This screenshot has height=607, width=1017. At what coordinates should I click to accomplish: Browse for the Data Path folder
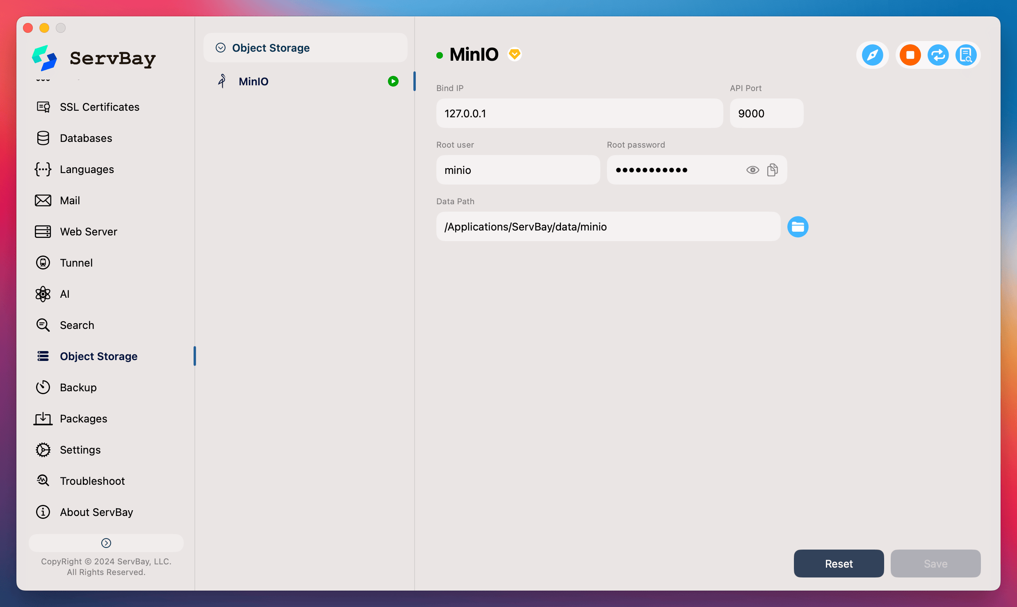pos(798,227)
